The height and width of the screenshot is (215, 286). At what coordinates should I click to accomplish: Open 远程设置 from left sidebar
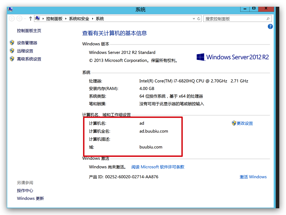point(25,51)
